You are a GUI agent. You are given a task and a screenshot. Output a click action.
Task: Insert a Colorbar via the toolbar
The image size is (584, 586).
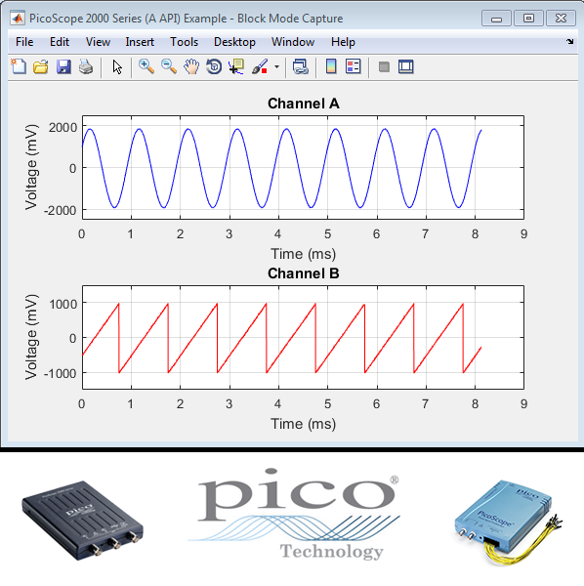point(331,66)
